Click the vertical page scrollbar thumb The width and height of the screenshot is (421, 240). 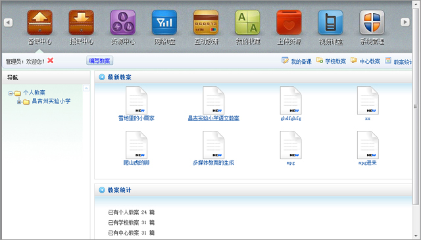click(x=416, y=106)
